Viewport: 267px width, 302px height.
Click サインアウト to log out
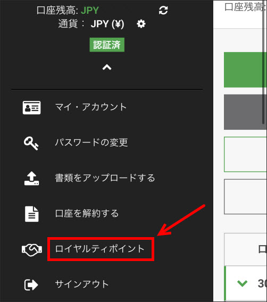pyautogui.click(x=82, y=284)
